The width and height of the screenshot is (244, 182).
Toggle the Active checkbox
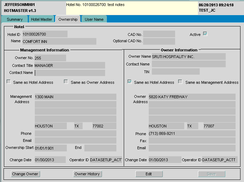tap(205, 34)
